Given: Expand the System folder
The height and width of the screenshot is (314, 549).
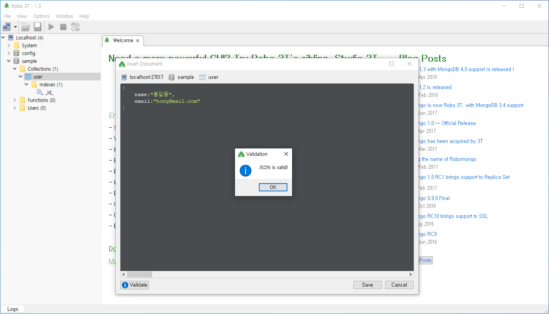Looking at the screenshot, I should click(9, 45).
